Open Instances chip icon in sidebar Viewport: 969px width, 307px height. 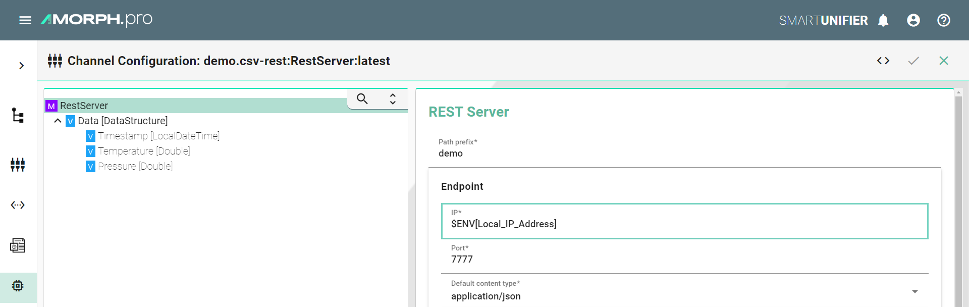pyautogui.click(x=18, y=286)
